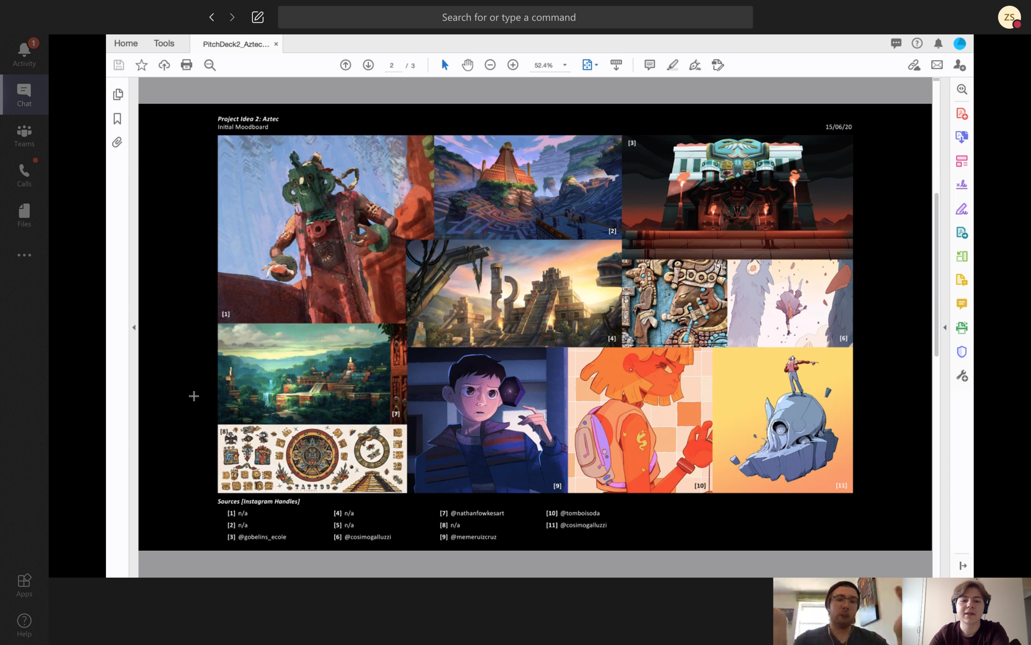This screenshot has width=1031, height=645.
Task: Switch to Acrobat Home tab
Action: pyautogui.click(x=126, y=43)
